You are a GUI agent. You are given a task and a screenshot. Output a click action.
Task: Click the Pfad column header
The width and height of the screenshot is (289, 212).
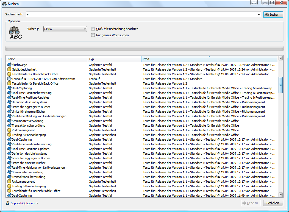(x=209, y=59)
